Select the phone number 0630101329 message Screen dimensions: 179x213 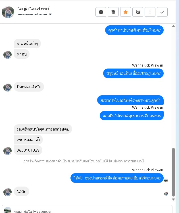[28, 150]
